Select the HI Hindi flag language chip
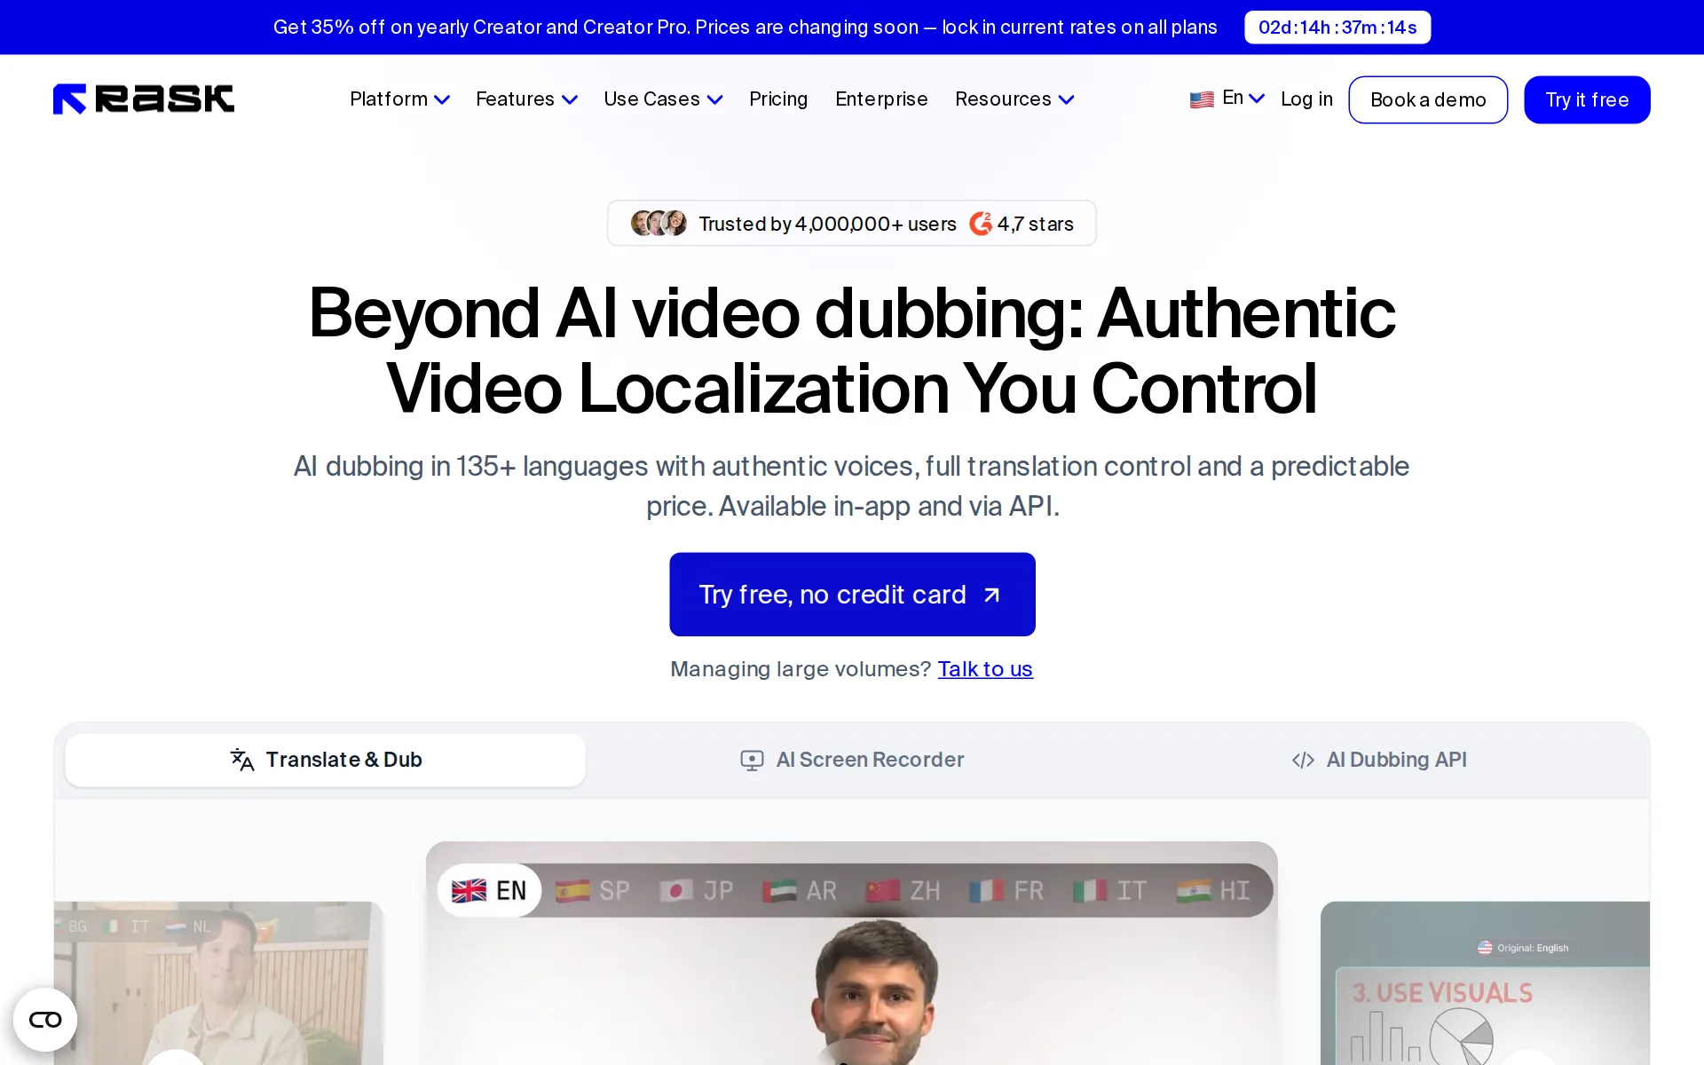 click(1213, 890)
